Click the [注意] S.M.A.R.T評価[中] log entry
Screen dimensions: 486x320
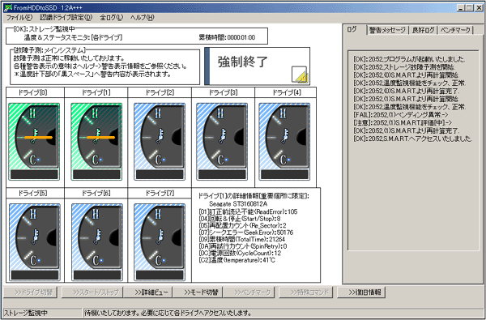coord(403,123)
